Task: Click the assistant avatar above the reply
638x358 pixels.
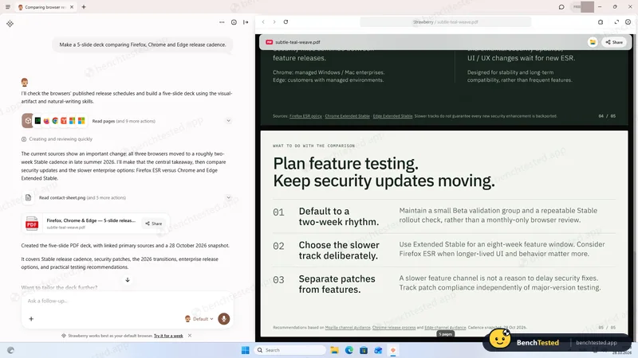Action: point(25,83)
